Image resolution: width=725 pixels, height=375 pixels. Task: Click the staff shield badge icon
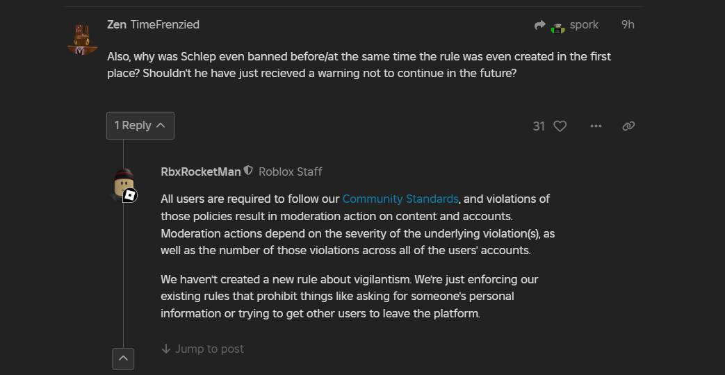(x=248, y=170)
